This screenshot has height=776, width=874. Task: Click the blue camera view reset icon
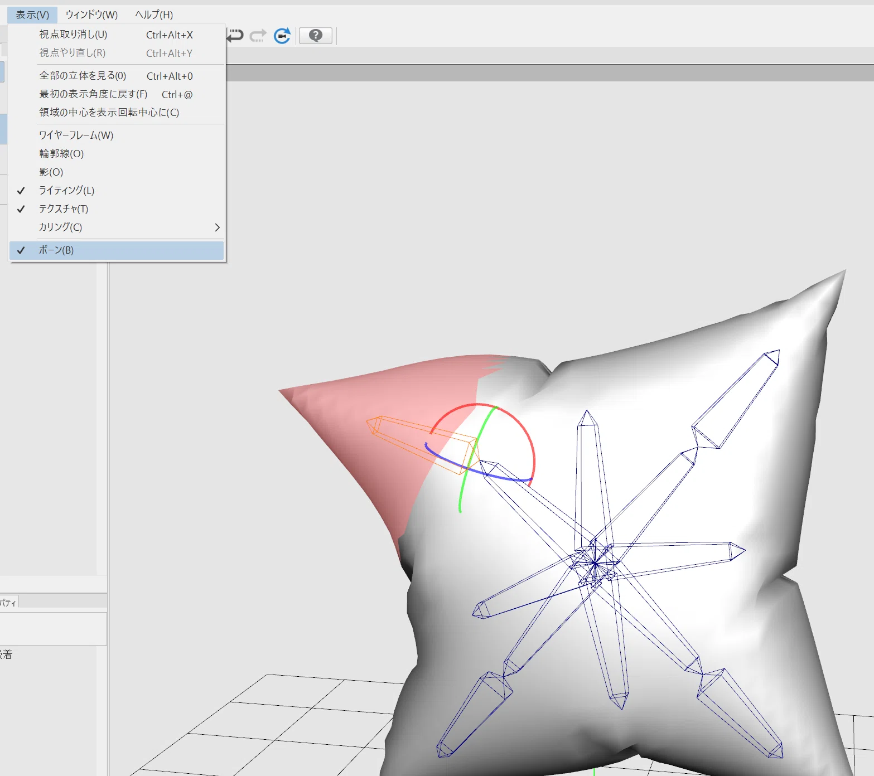(x=282, y=36)
